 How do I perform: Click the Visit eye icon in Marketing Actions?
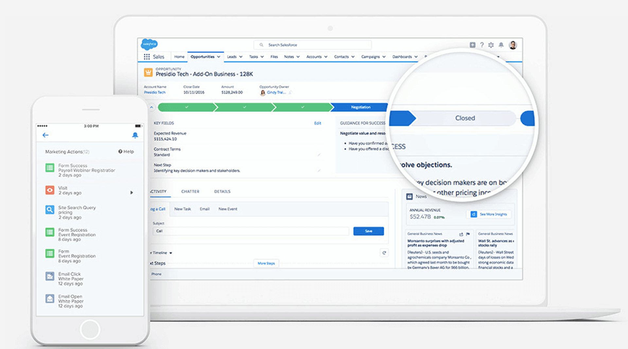[49, 190]
